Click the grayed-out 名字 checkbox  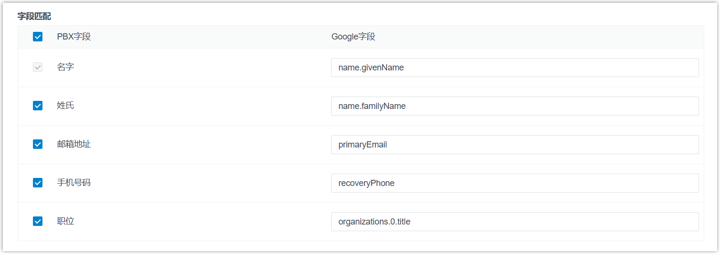[x=38, y=68]
